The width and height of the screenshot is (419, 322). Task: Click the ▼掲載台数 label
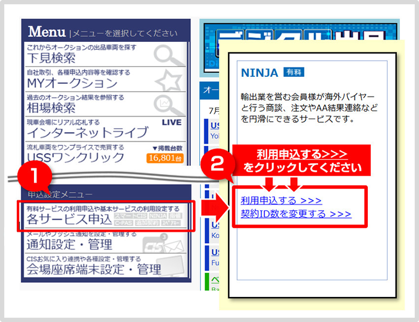point(167,148)
